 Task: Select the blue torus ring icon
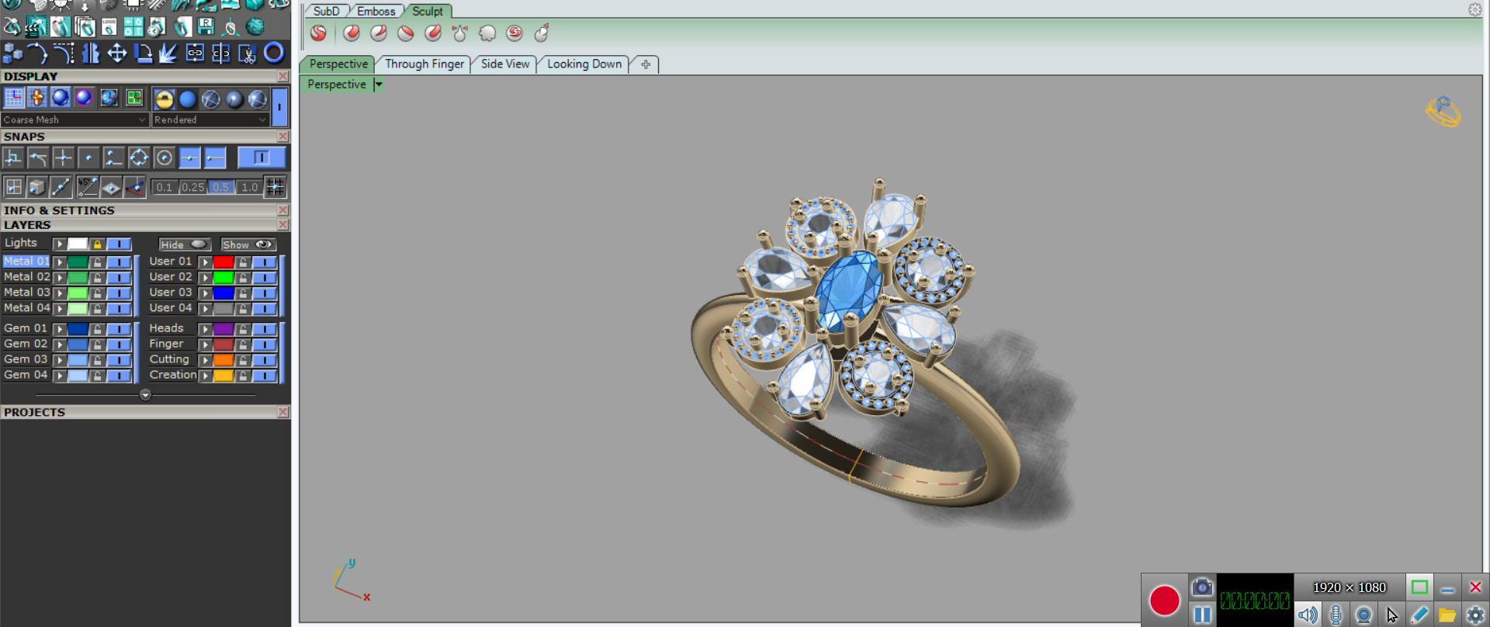pos(274,53)
